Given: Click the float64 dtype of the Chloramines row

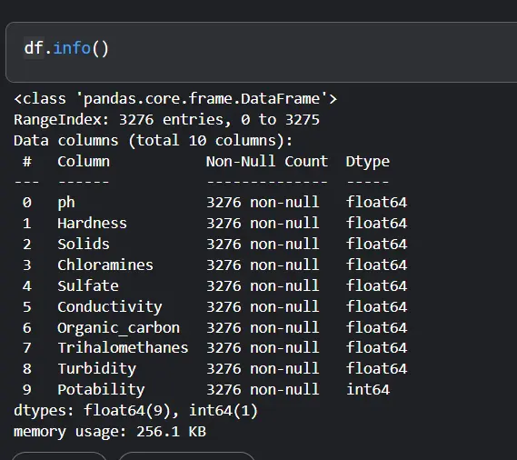Looking at the screenshot, I should [376, 265].
